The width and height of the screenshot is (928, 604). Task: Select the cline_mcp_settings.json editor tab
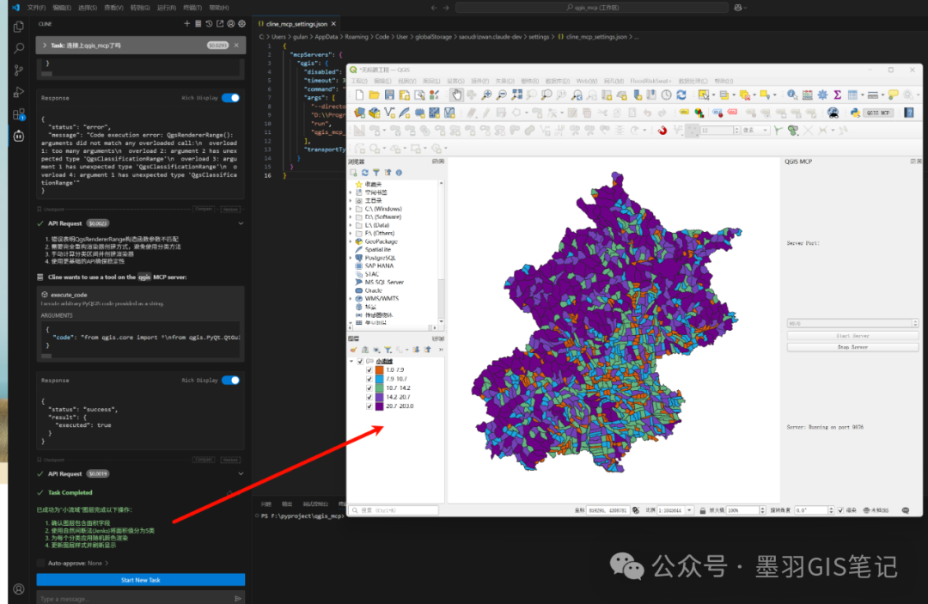pos(295,25)
